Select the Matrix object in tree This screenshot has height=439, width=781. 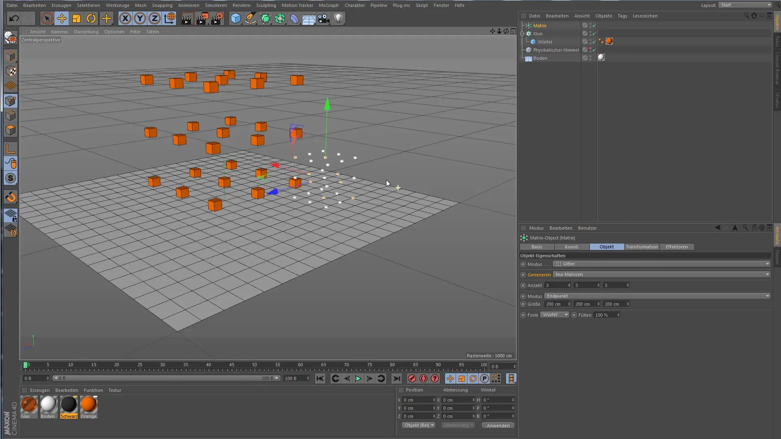540,26
